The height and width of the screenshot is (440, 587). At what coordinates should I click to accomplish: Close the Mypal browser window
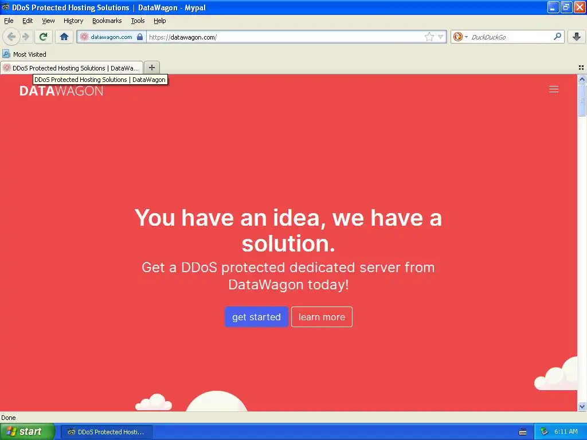point(580,7)
